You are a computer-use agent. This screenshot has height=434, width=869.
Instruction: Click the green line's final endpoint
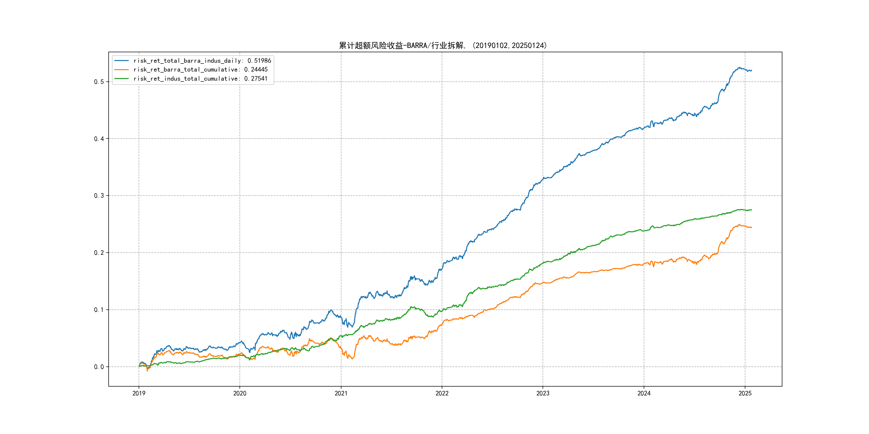[x=751, y=210]
